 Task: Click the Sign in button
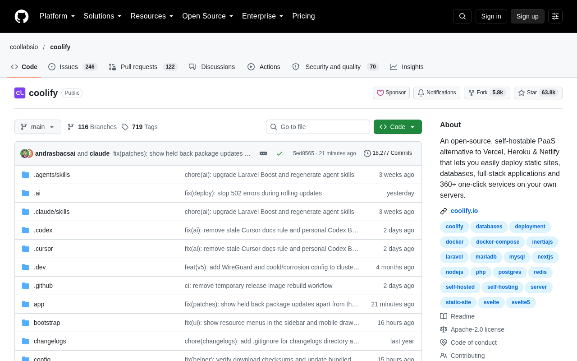[x=491, y=16]
